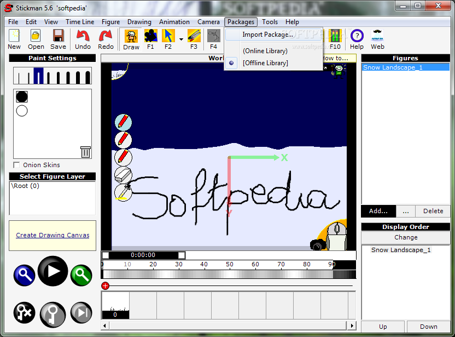Viewport: 455px width, 337px height.
Task: Click the Change display order button
Action: 406,238
